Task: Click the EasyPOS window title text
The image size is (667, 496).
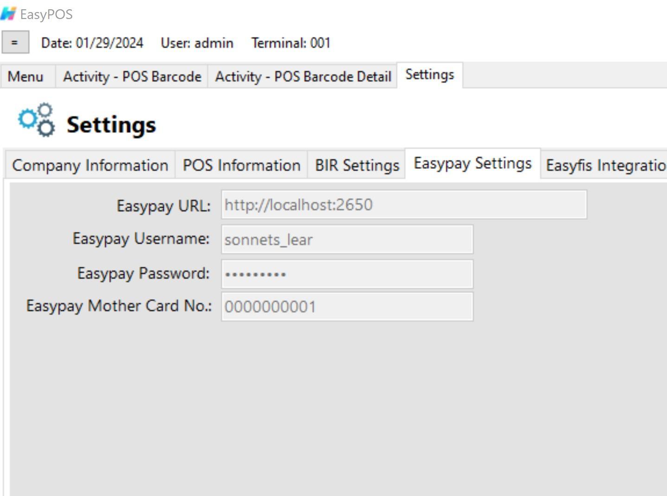Action: (46, 14)
